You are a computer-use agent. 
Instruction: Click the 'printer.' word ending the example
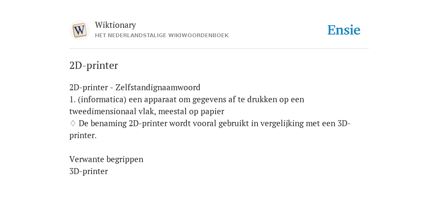(83, 136)
